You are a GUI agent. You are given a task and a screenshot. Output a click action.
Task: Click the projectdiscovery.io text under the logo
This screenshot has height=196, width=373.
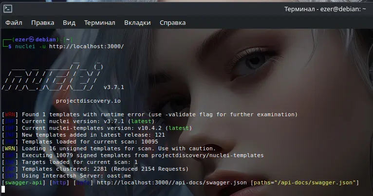(x=88, y=101)
